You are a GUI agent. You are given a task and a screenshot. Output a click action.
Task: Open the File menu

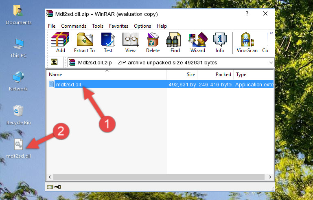click(x=52, y=26)
